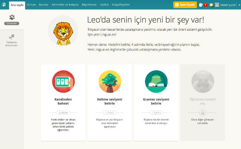Viewport: 241px width, 149px height.
Task: Expand the account dropdown arrow
Action: 239,5
